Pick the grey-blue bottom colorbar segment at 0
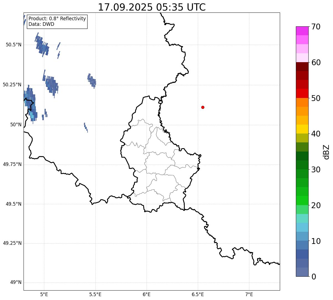 302,272
